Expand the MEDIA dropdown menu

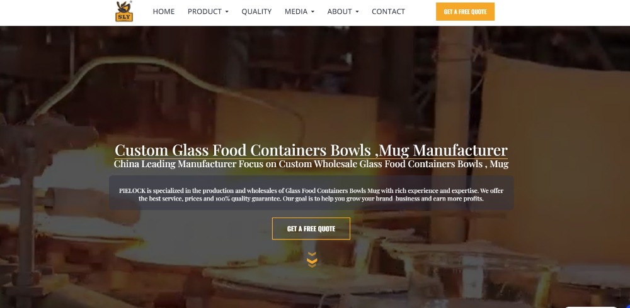tap(299, 12)
